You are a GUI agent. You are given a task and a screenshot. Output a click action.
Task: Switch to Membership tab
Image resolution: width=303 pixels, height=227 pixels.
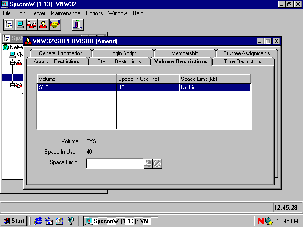(185, 53)
